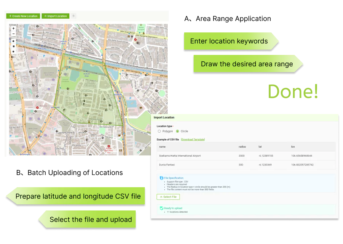The image size is (343, 244).
Task: Click the "Location type" field label
Action: (164, 126)
